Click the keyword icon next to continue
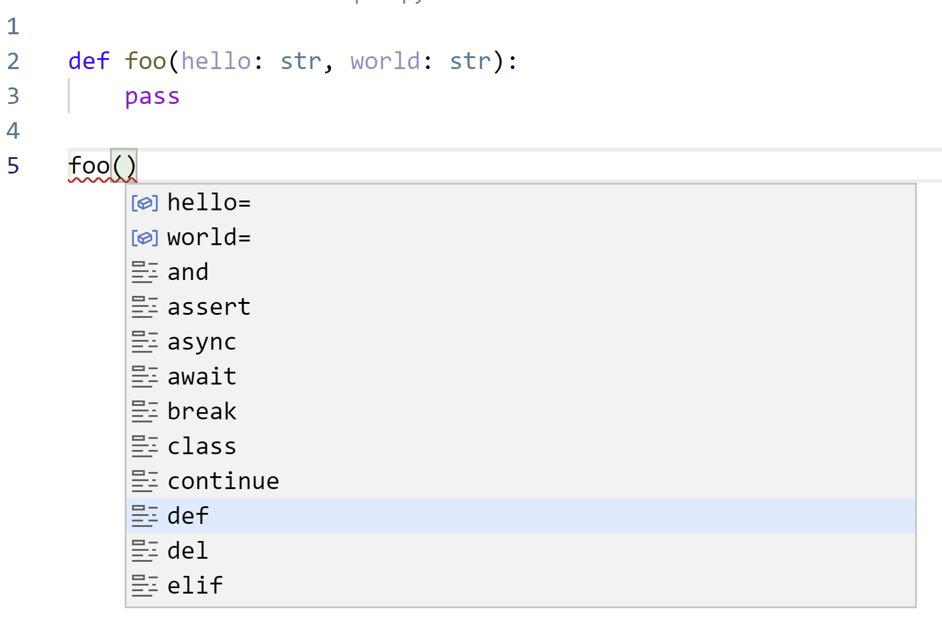Screen dimensions: 942x626 145,481
